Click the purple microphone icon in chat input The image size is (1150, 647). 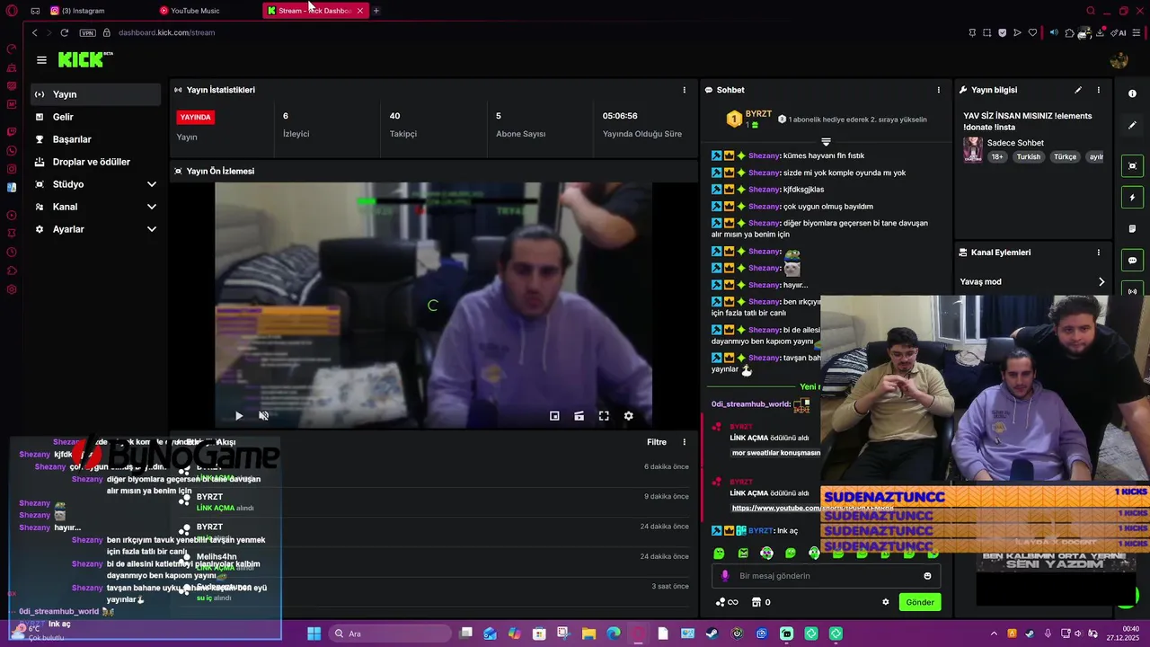[726, 576]
